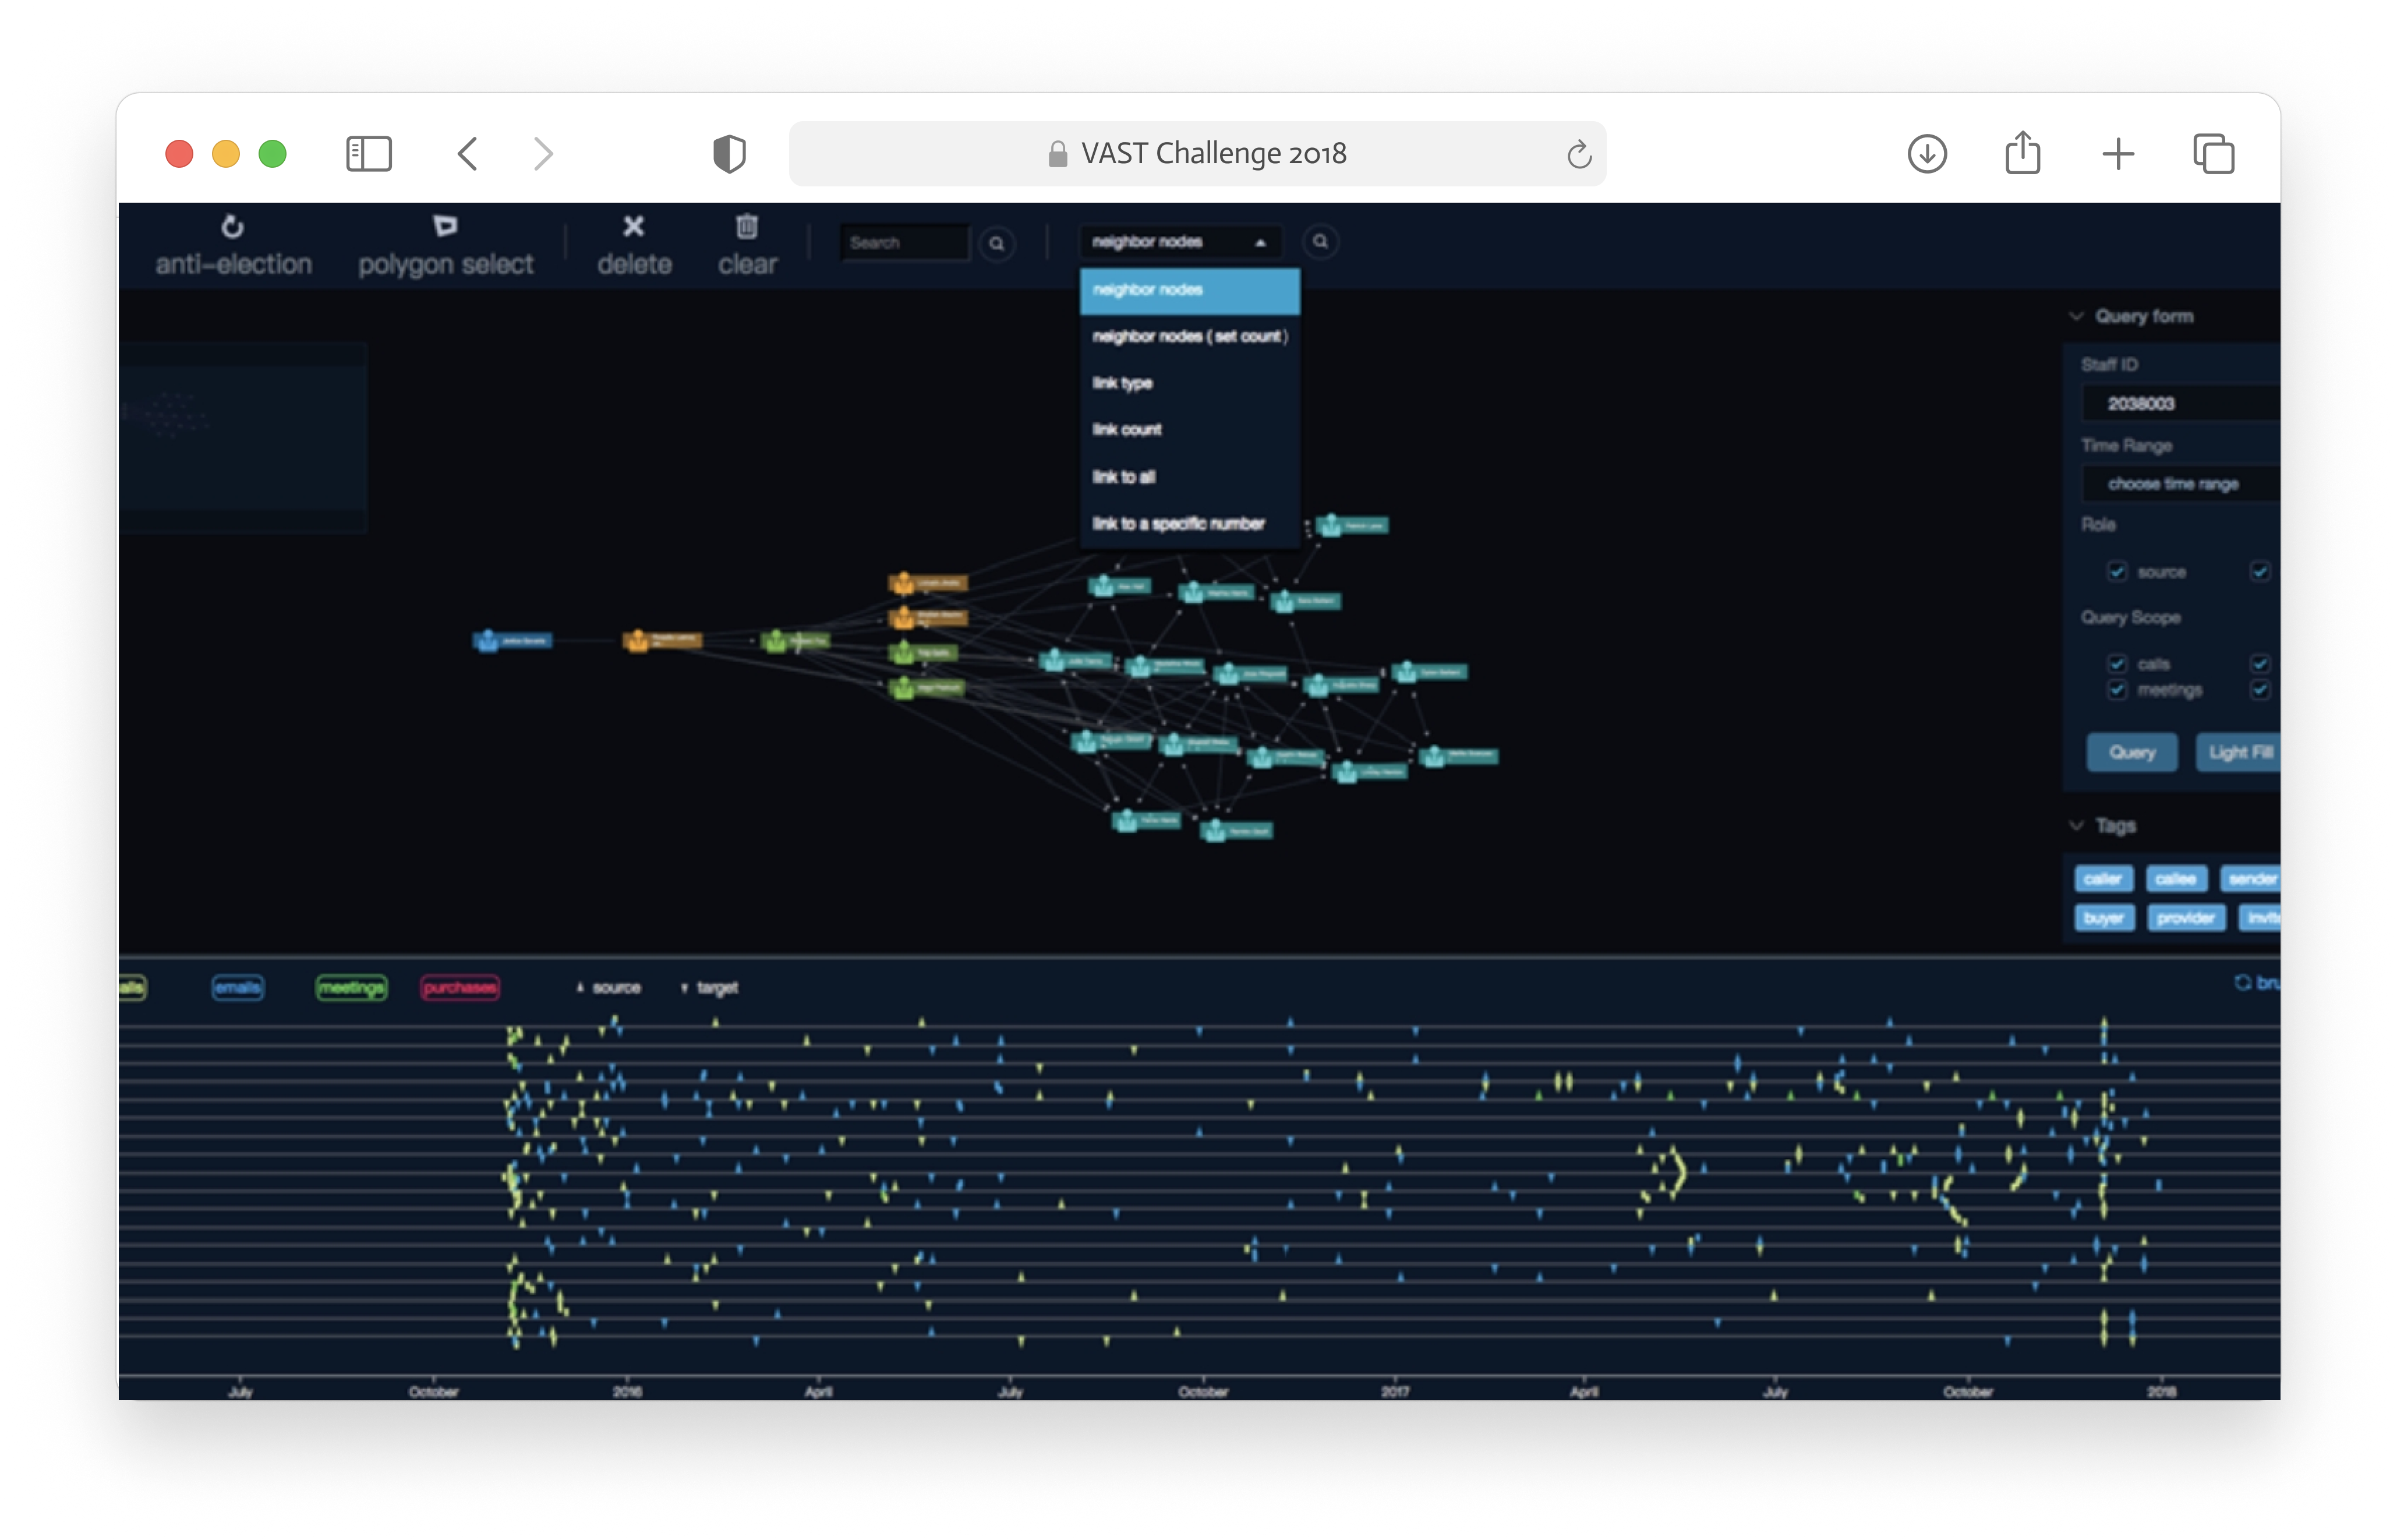This screenshot has height=1540, width=2397.
Task: Open the neighbor nodes dropdown
Action: coord(1179,242)
